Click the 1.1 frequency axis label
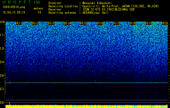This screenshot has height=108, width=170. coord(2,35)
